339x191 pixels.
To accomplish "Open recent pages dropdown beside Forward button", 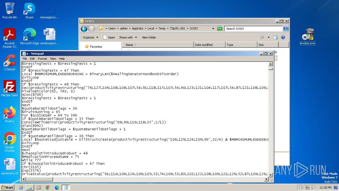I will coord(97,29).
